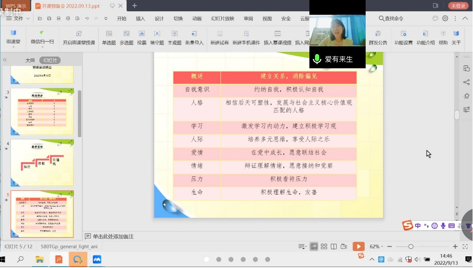Viewport: 473px width, 268px height.
Task: Click 开启雨课堂授课 to start teaching
Action: coord(79,37)
